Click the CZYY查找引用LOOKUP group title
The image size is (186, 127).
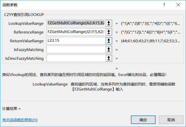[x=24, y=15]
